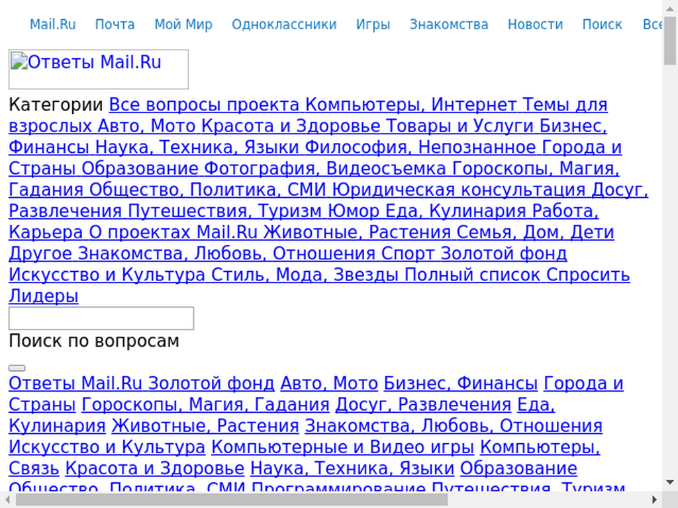Open Общество, Политика, СМИ in Категории list
678x508 pixels.
[207, 190]
